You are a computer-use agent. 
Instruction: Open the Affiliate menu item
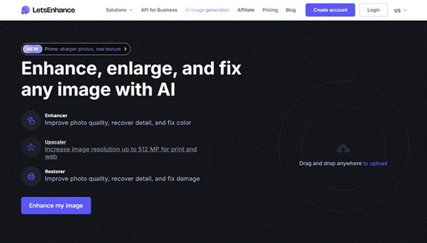coord(246,10)
